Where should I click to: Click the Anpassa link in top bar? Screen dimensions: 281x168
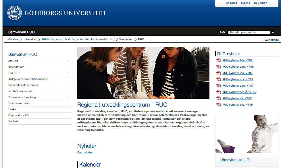[232, 3]
